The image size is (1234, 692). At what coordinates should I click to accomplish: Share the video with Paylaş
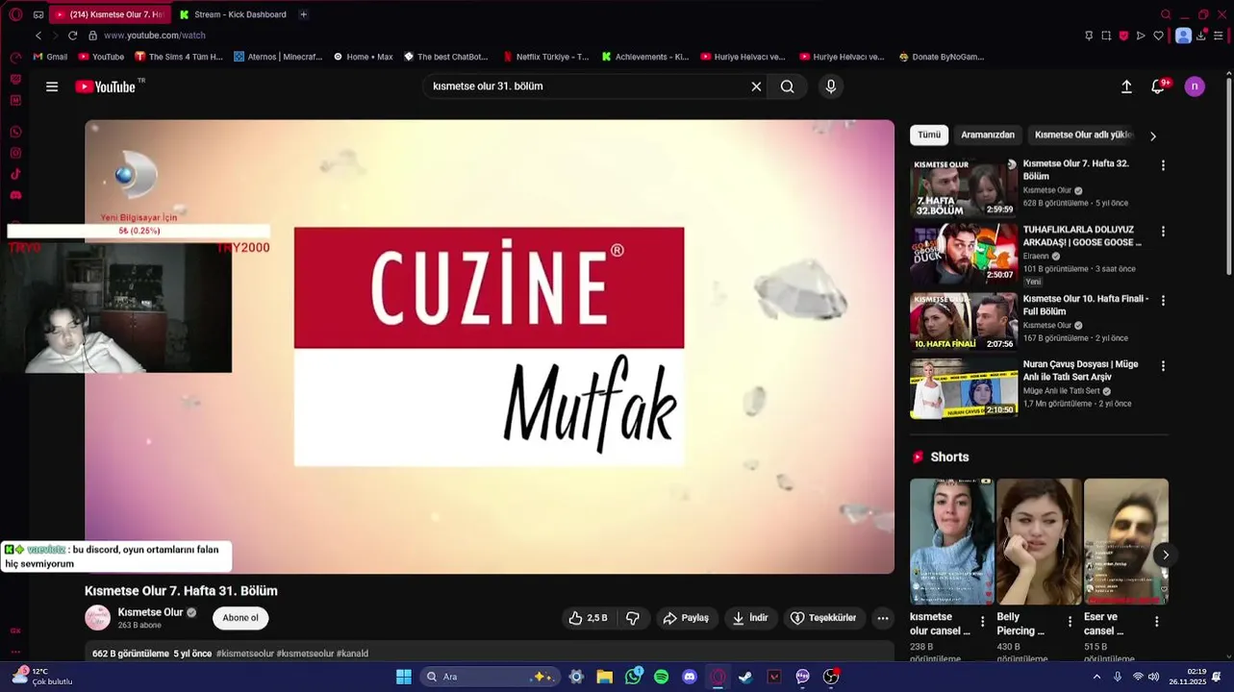click(x=686, y=618)
